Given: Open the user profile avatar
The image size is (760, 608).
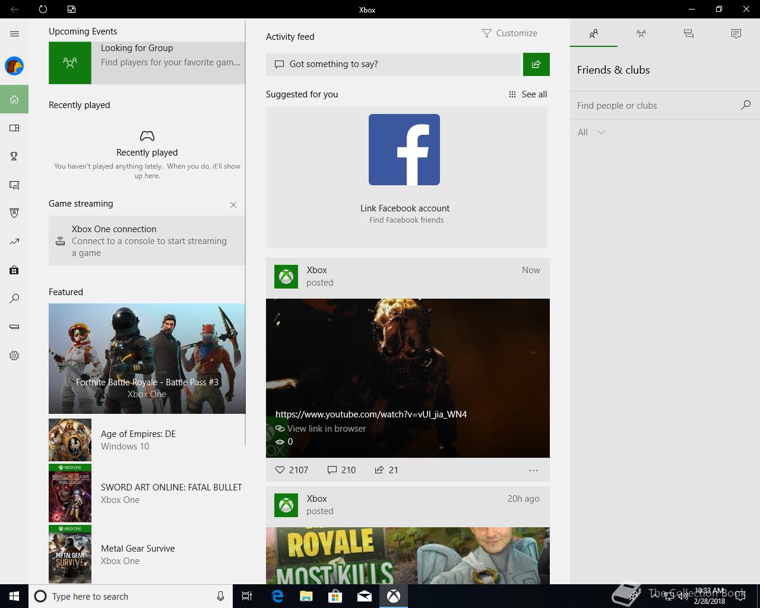Looking at the screenshot, I should (14, 66).
